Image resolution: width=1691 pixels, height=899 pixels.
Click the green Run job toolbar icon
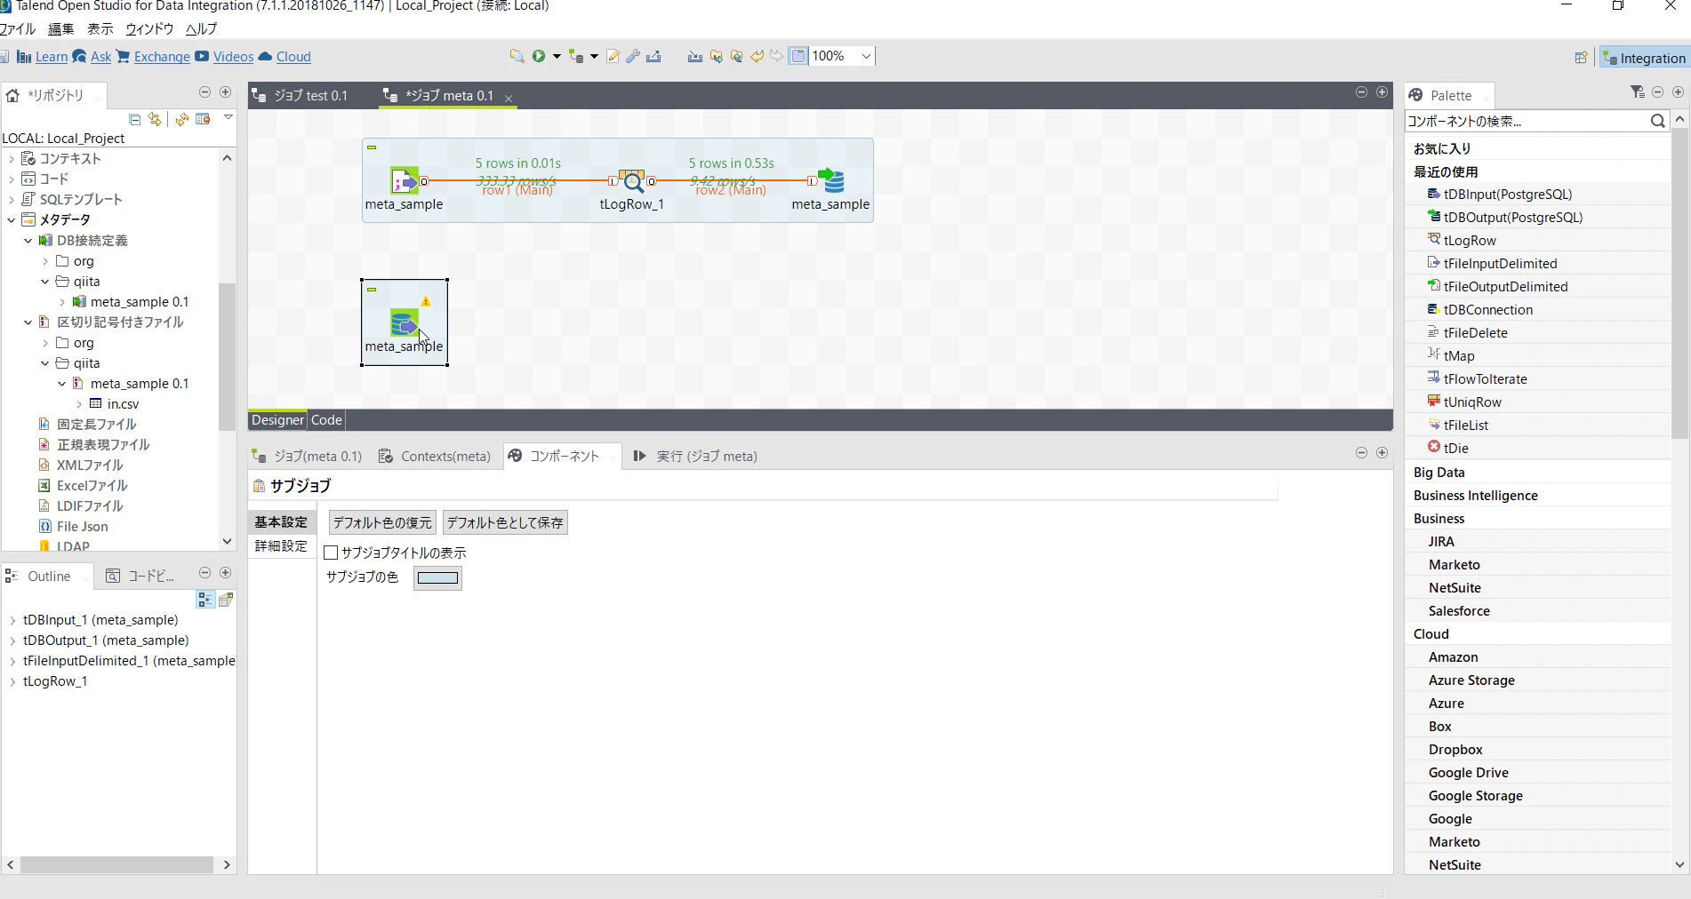[539, 56]
